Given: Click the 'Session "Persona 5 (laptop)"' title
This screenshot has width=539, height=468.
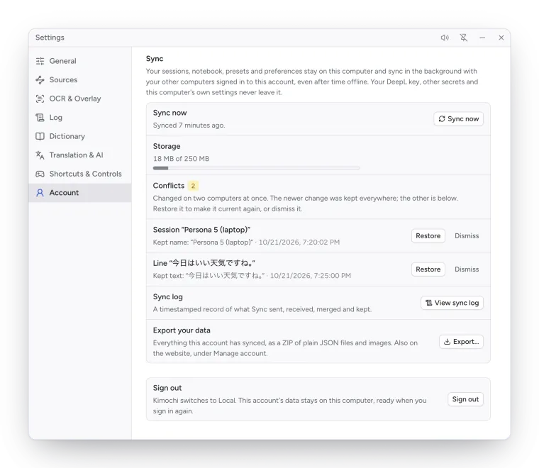Looking at the screenshot, I should [x=202, y=230].
